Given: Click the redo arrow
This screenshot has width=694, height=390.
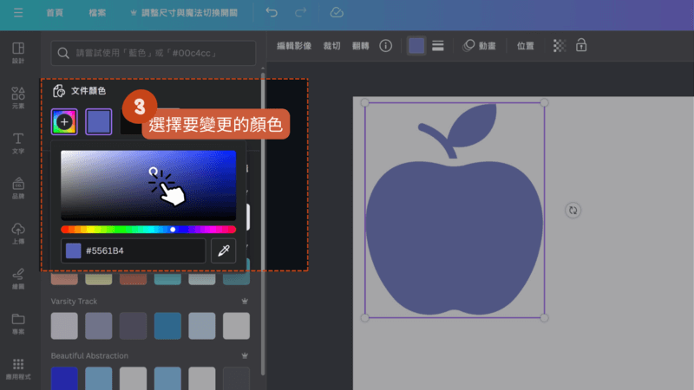Looking at the screenshot, I should [x=301, y=13].
